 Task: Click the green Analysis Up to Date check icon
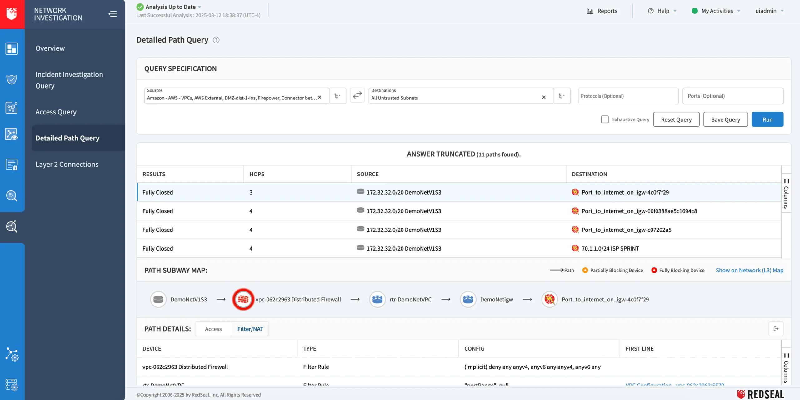point(140,7)
